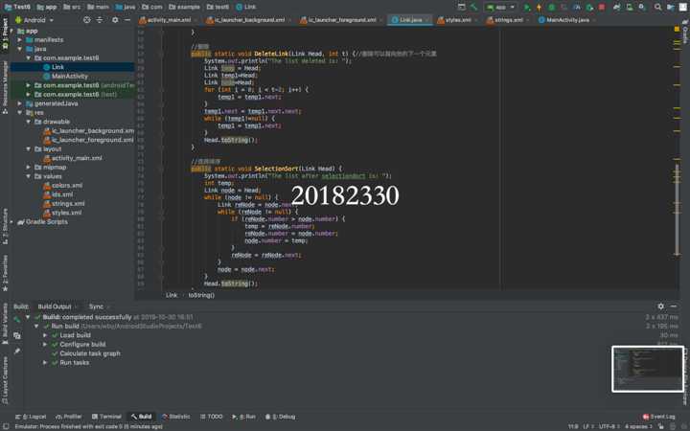Click the Make Project hammer icon
Viewport: 690px width, 431px height.
click(473, 7)
